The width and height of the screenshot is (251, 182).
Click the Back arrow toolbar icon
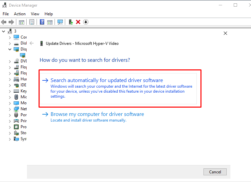coord(4,22)
